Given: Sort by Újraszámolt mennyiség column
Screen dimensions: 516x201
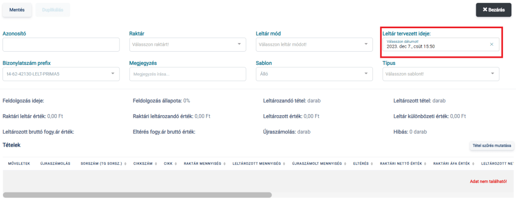Looking at the screenshot, I should tap(319, 163).
